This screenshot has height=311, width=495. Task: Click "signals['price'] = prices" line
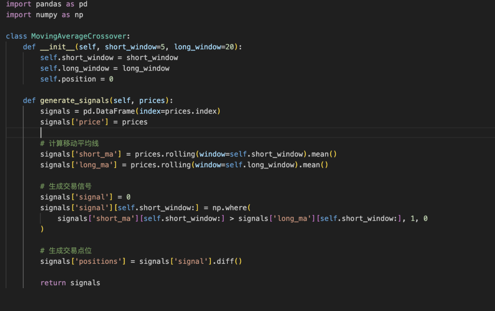(x=94, y=122)
